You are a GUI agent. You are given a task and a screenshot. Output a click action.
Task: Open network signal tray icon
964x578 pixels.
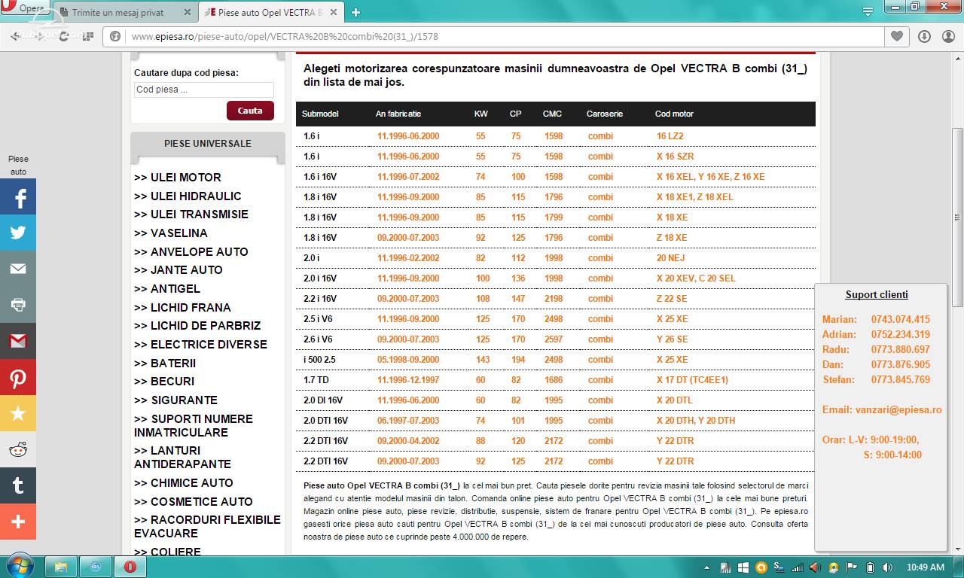pos(798,567)
